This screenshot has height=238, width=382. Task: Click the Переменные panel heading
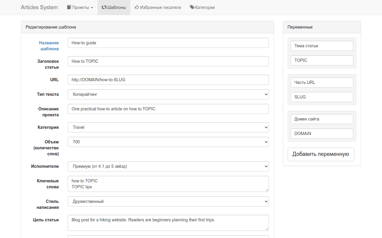pos(300,27)
